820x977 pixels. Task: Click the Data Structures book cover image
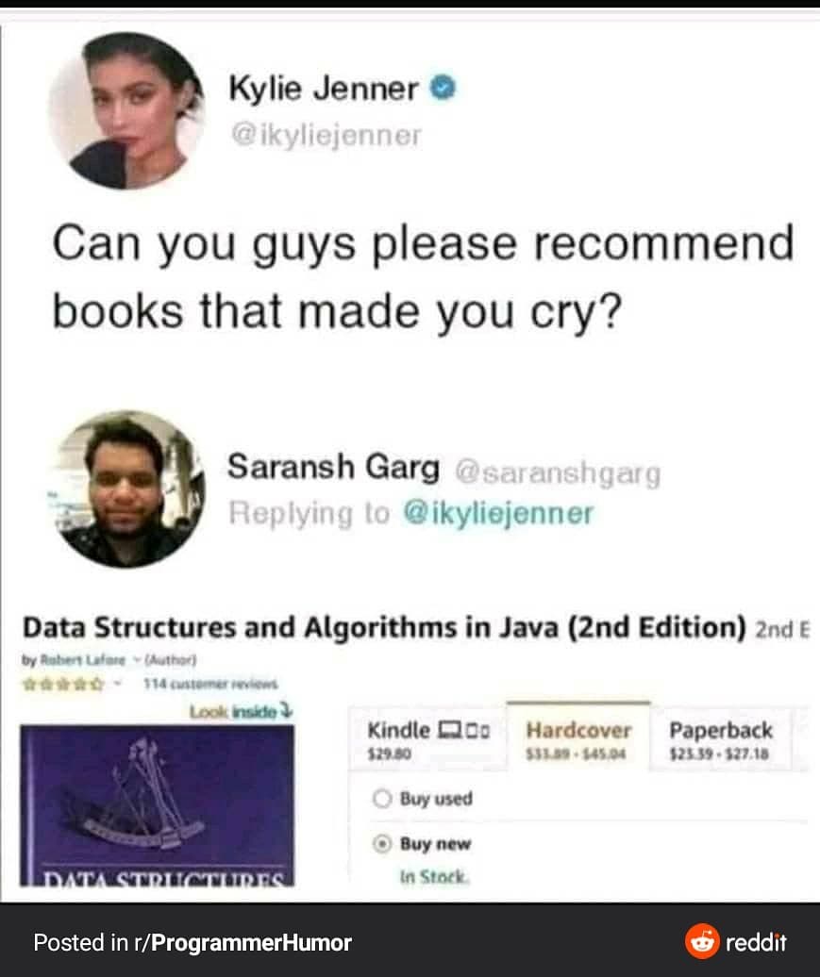tap(157, 805)
